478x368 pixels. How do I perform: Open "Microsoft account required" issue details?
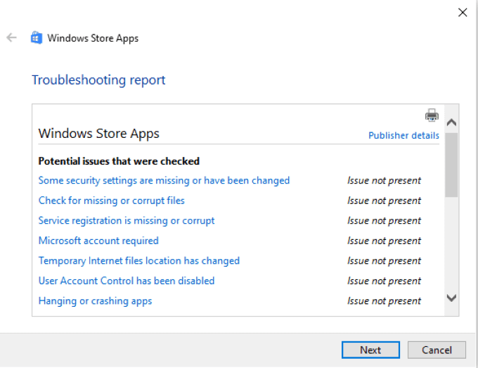tap(98, 241)
